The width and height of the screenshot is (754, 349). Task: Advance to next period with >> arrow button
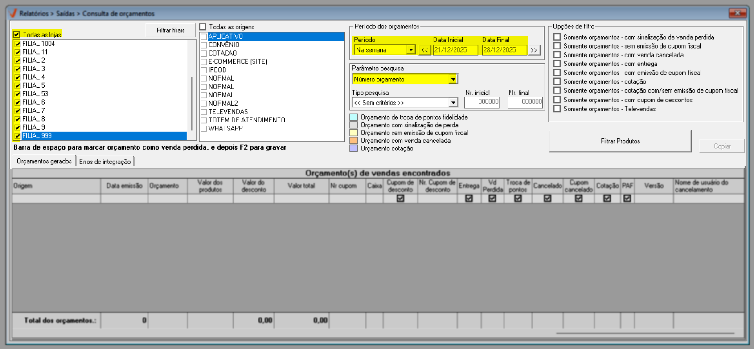(533, 50)
